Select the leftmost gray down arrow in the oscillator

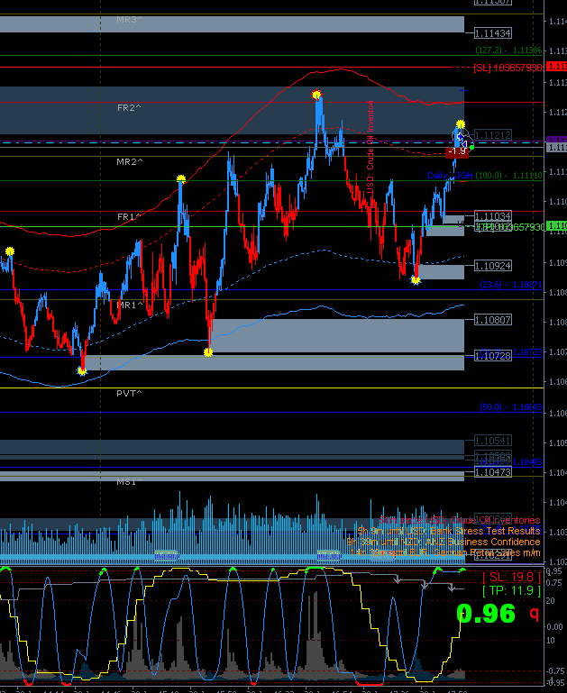398,579
